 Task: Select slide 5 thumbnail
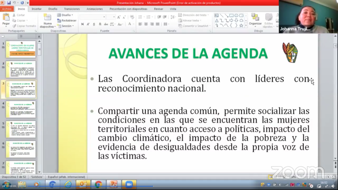coord(21,129)
